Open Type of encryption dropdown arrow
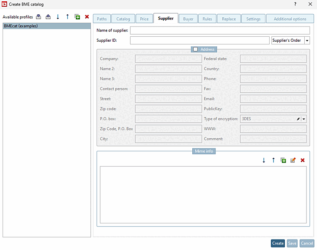 click(x=303, y=119)
